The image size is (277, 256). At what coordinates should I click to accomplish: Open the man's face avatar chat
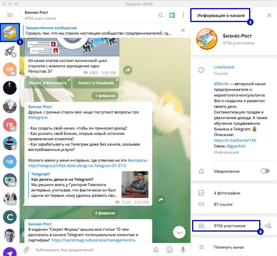pyautogui.click(x=10, y=235)
